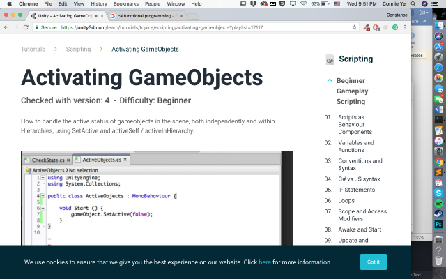Open Spotlight search in the menu bar

tap(413, 3)
